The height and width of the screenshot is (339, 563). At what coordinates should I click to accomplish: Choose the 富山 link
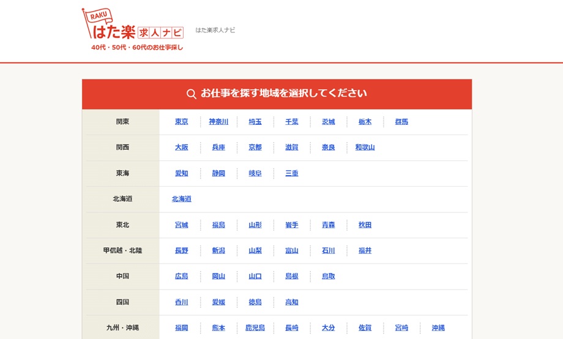(292, 251)
